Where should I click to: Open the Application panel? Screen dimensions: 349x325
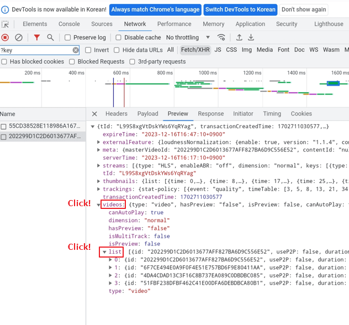(x=250, y=24)
